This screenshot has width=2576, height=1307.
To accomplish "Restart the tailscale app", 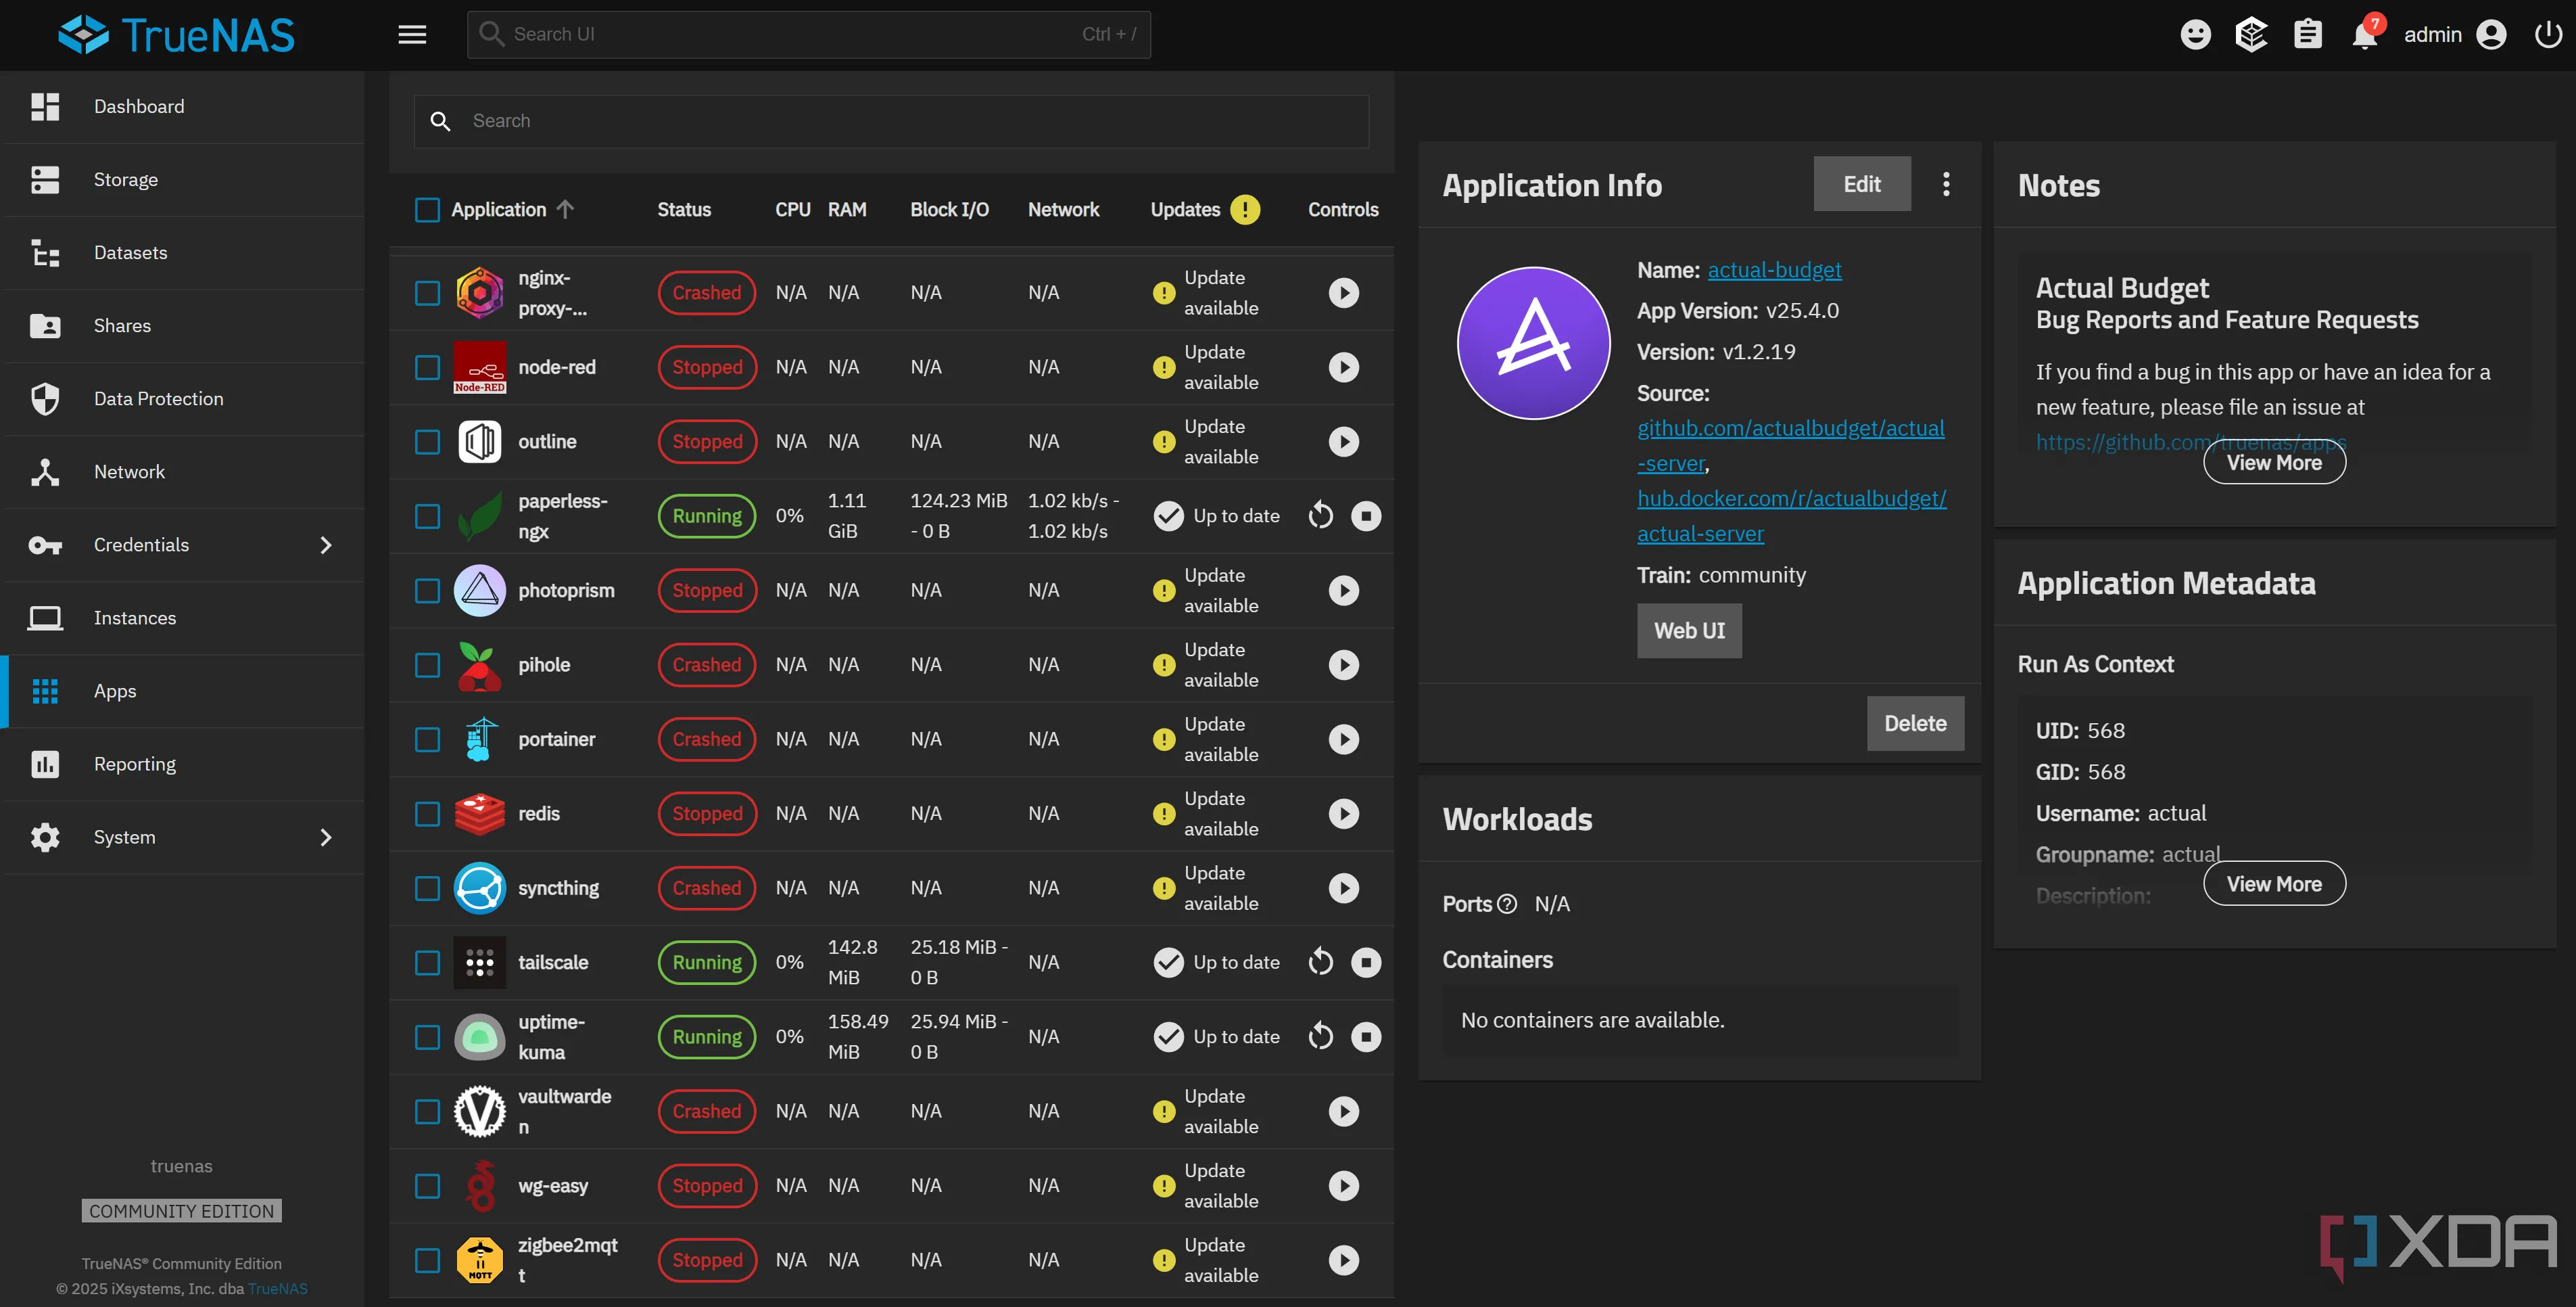I will (1320, 963).
